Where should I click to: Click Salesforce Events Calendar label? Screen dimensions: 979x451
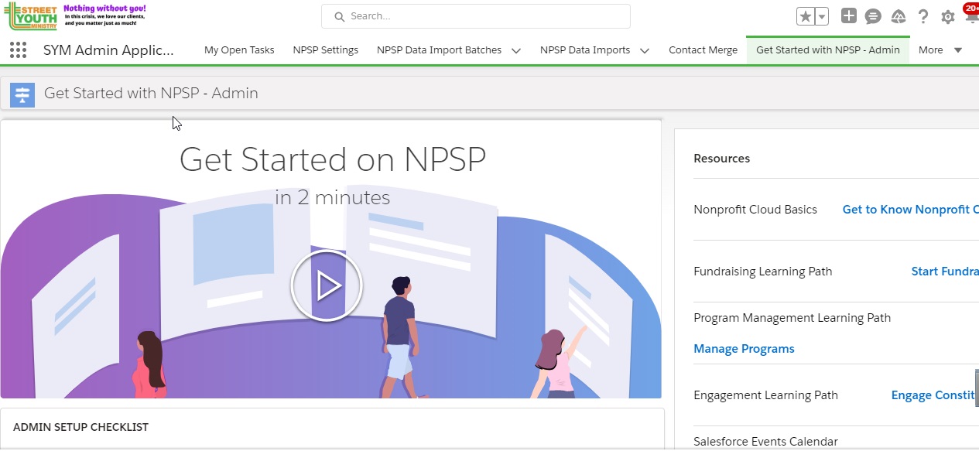pyautogui.click(x=765, y=442)
